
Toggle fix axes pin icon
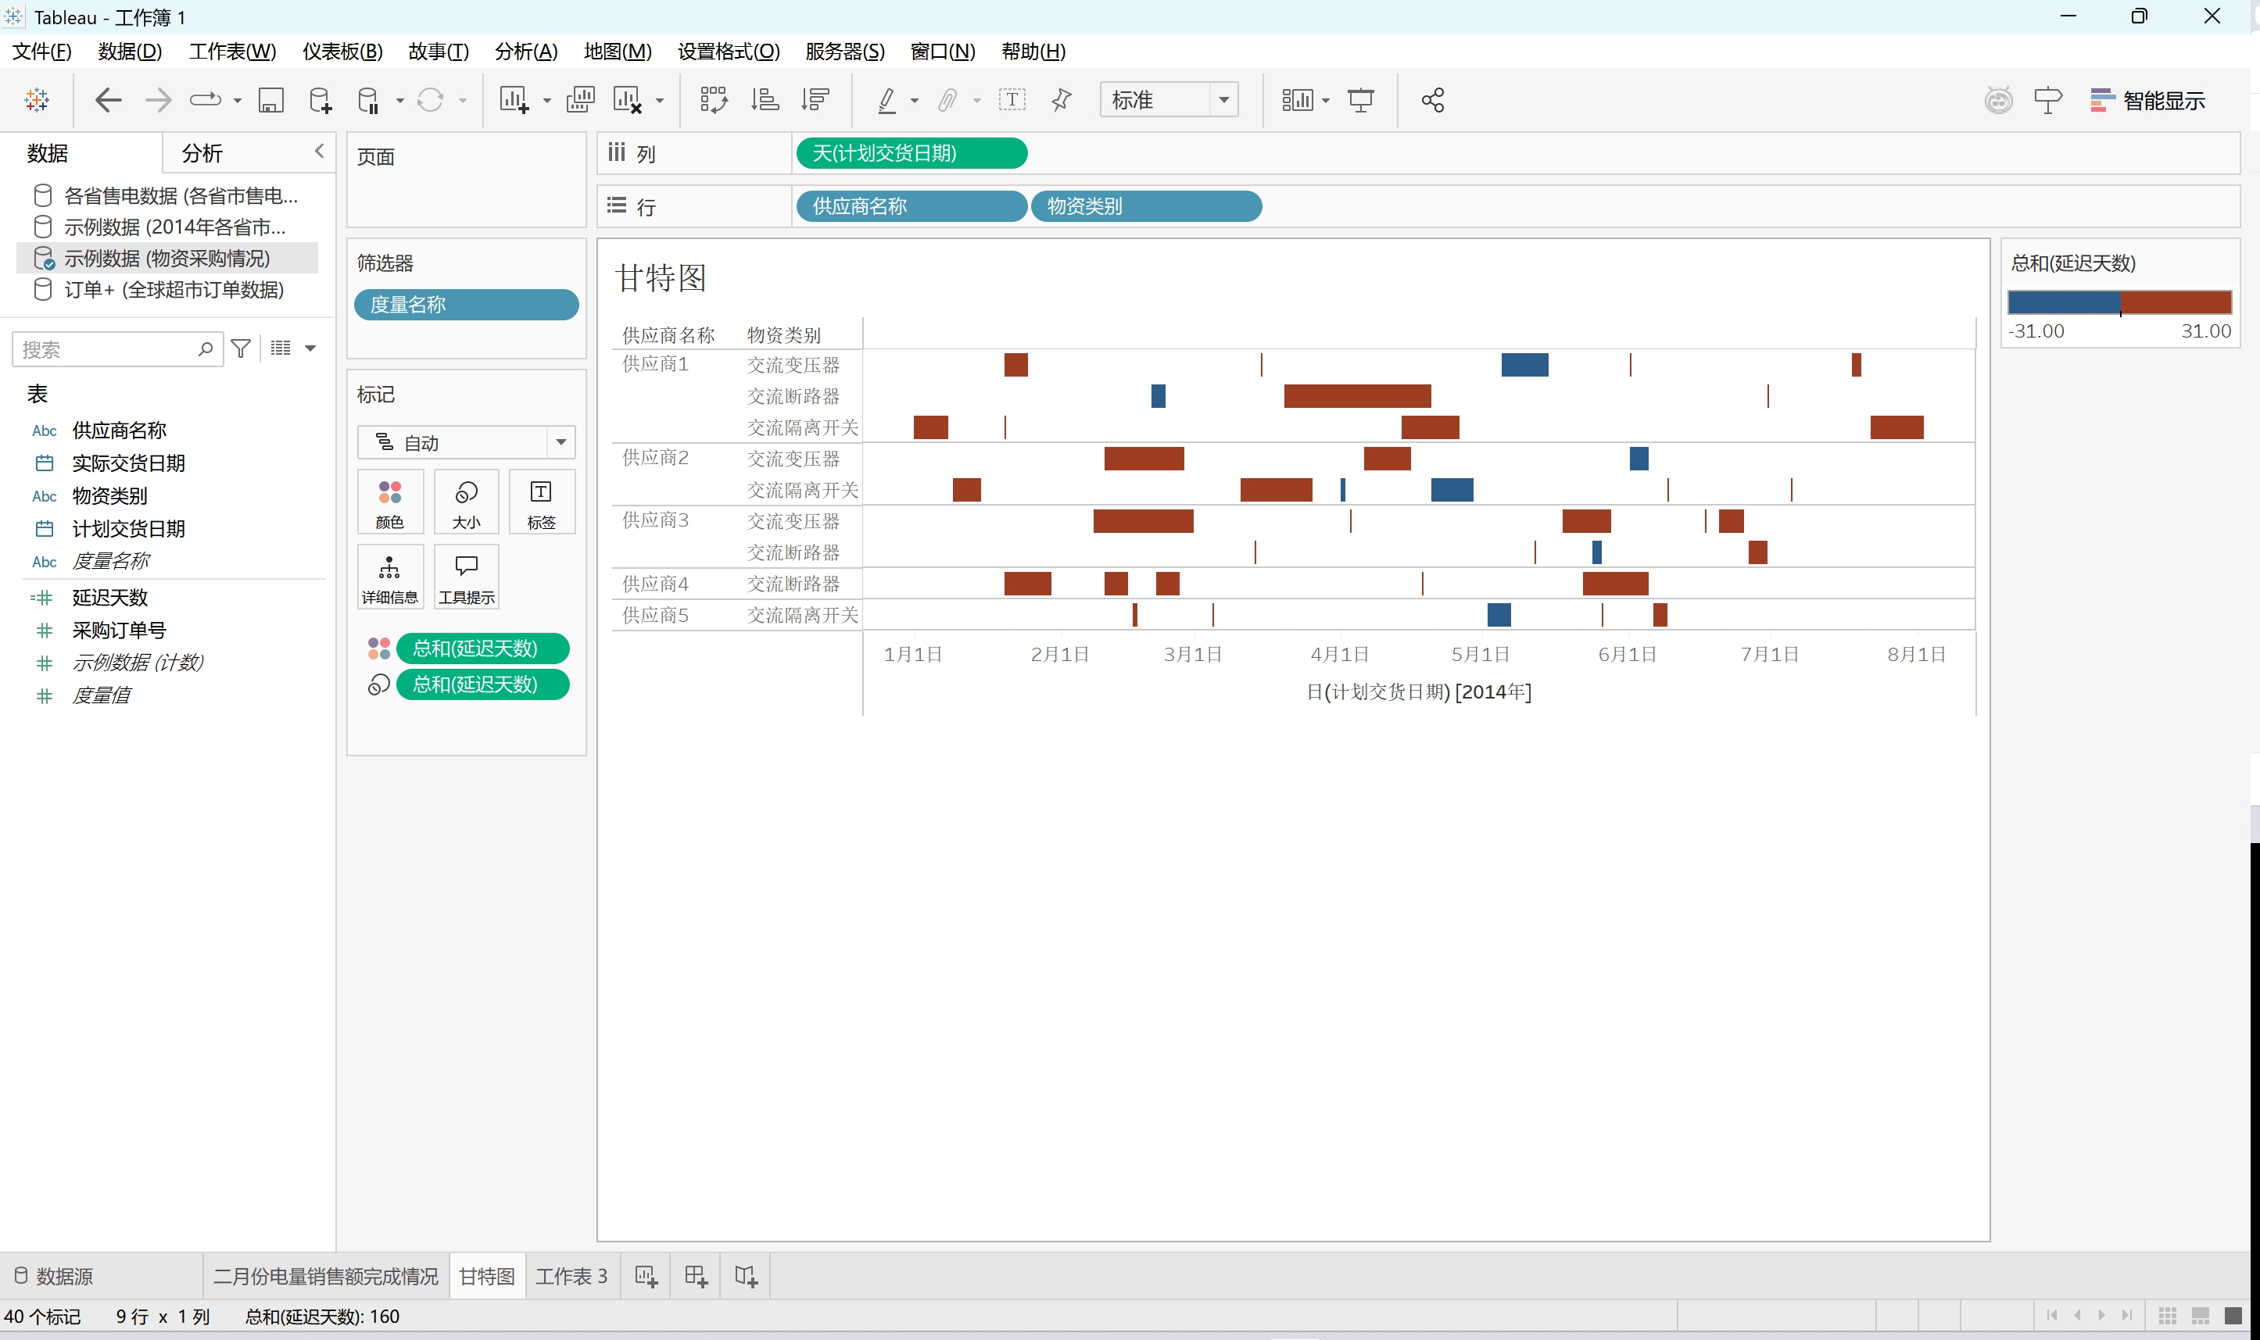pos(1062,100)
